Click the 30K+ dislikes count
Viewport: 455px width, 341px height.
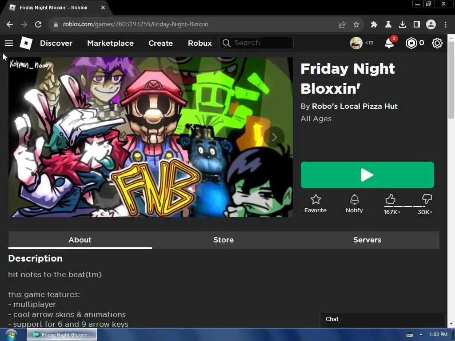425,212
